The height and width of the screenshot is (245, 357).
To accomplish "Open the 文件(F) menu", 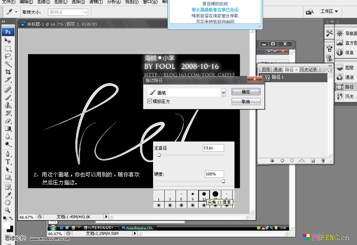I will (x=9, y=2).
